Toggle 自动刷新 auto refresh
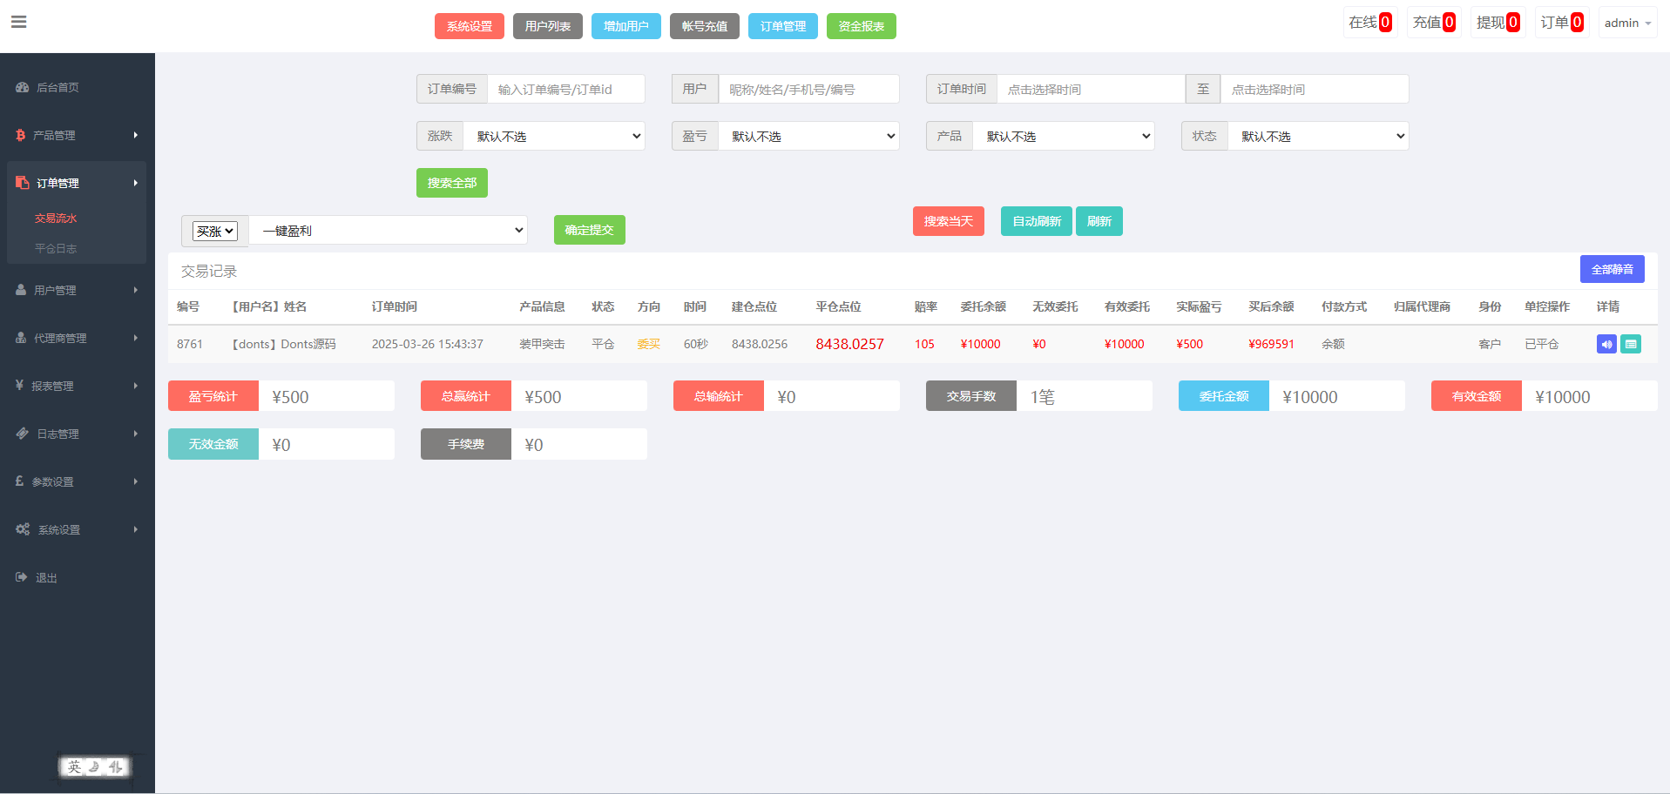 (x=1036, y=221)
